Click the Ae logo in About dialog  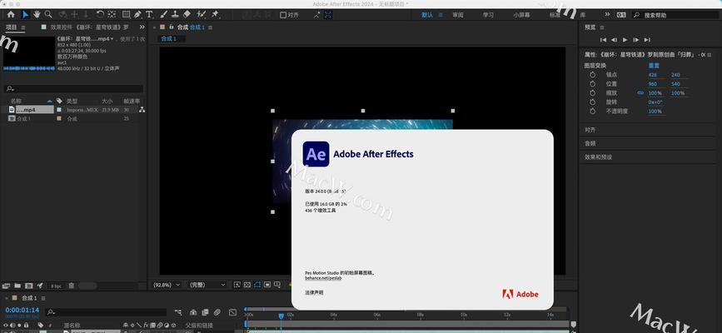(x=316, y=154)
